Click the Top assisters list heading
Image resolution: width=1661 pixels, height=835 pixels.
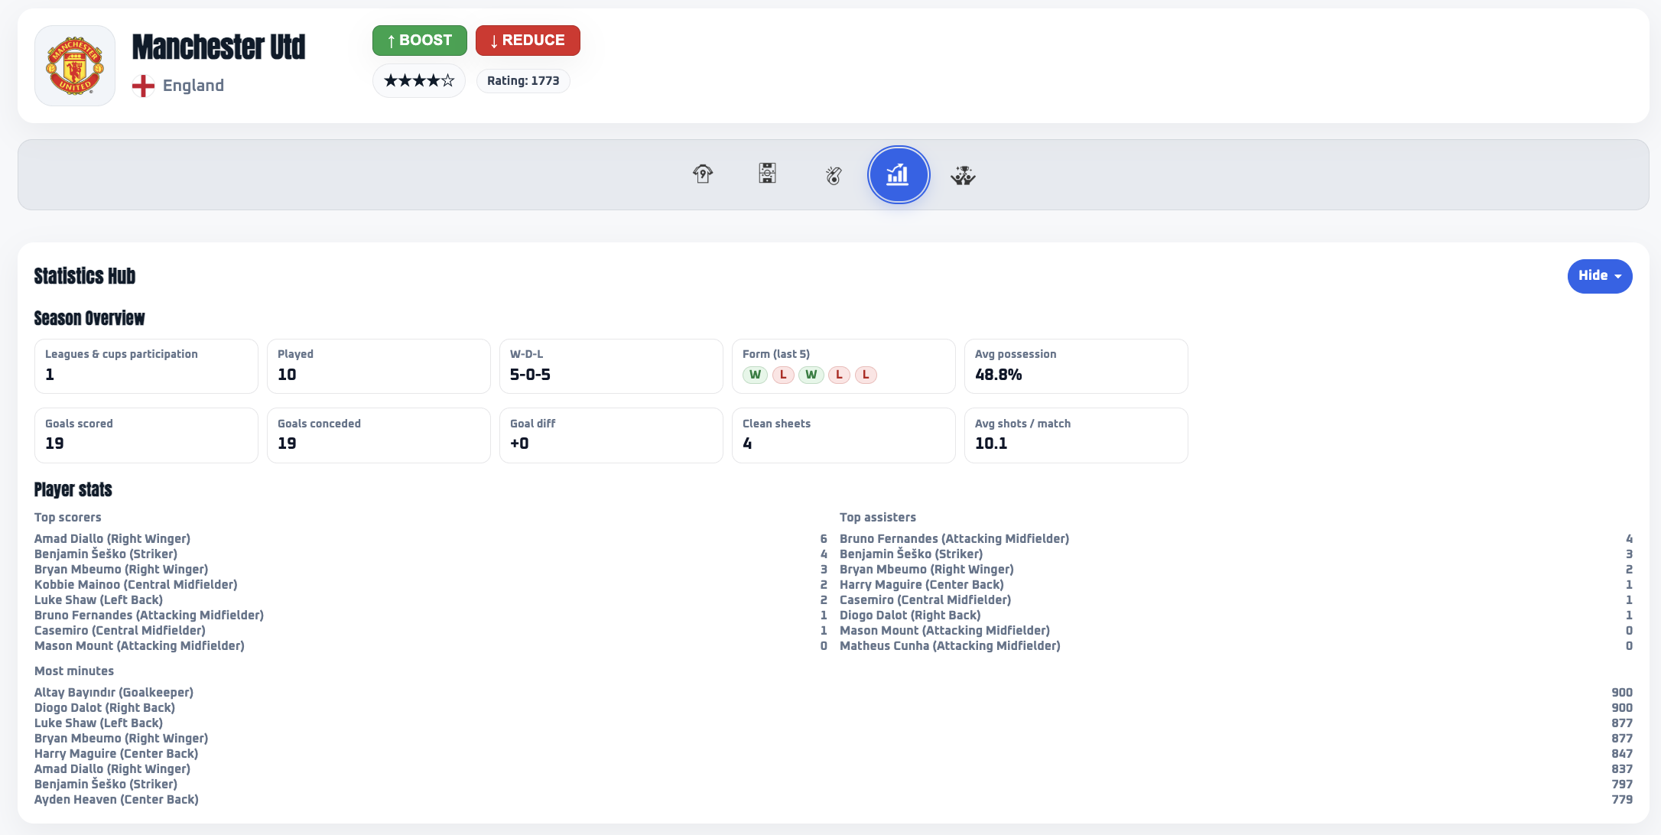coord(878,518)
